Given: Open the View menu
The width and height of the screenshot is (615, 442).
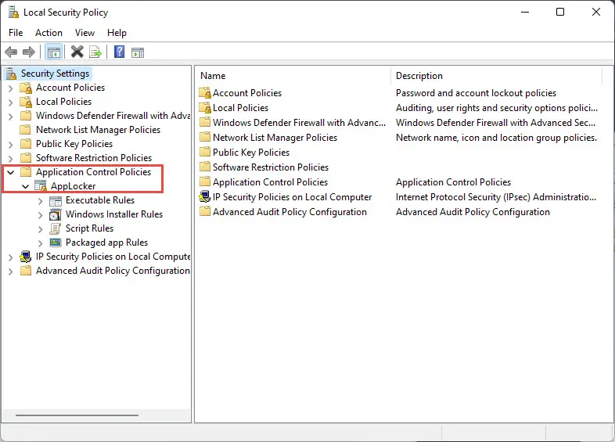Looking at the screenshot, I should coord(85,33).
